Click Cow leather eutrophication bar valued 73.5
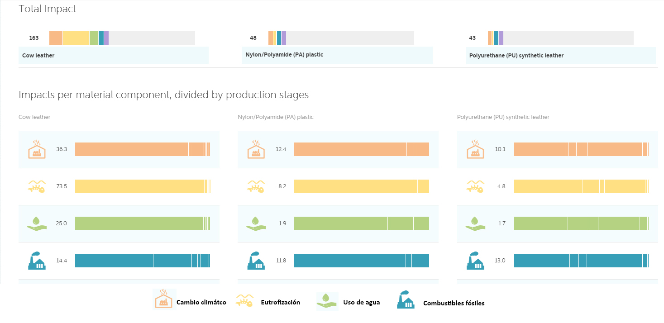 coord(140,186)
